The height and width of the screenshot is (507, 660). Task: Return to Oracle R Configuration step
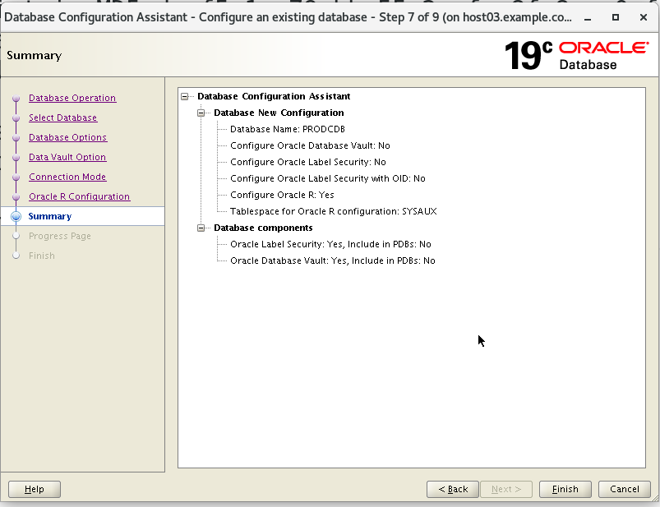pyautogui.click(x=80, y=197)
